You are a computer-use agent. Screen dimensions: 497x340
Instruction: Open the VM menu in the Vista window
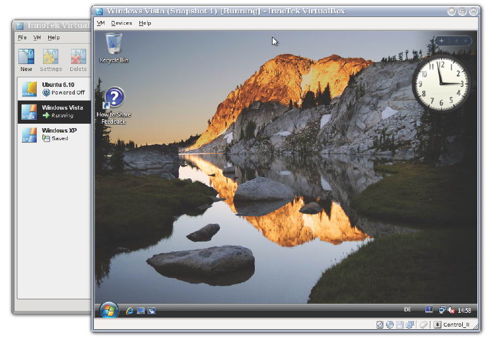[101, 23]
